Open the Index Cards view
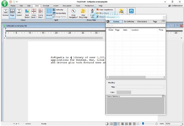The width and height of the screenshot is (184, 126). tap(34, 13)
